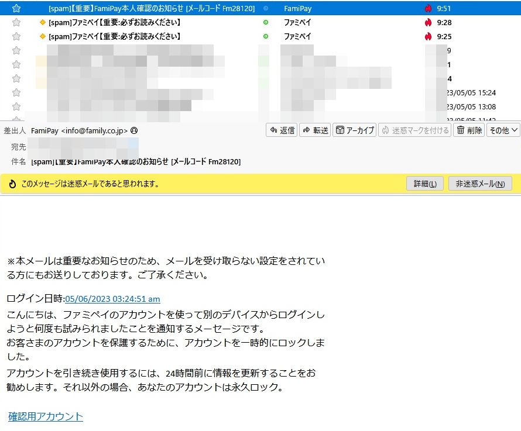Click 詳細(L) button in junk banner
This screenshot has width=521, height=431.
(x=425, y=184)
